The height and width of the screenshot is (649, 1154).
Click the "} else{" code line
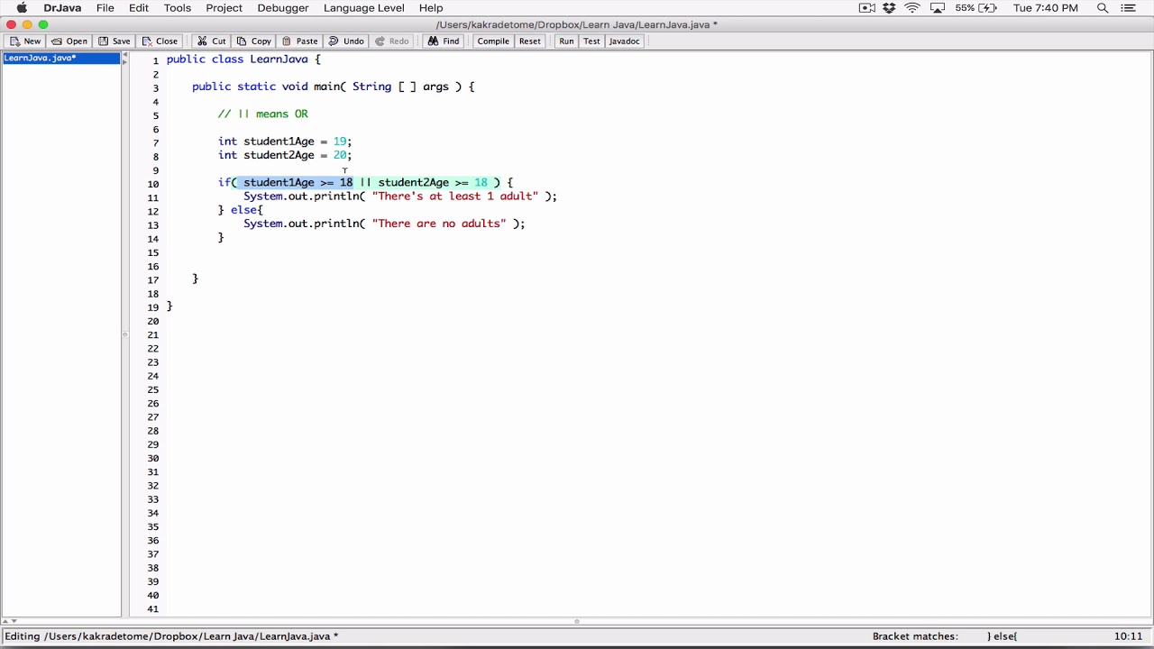(240, 210)
